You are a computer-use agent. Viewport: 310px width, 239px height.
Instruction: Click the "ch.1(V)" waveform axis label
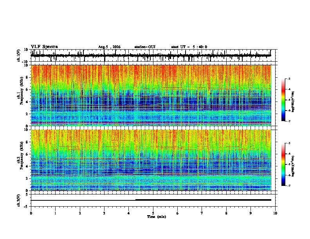(x=19, y=55)
